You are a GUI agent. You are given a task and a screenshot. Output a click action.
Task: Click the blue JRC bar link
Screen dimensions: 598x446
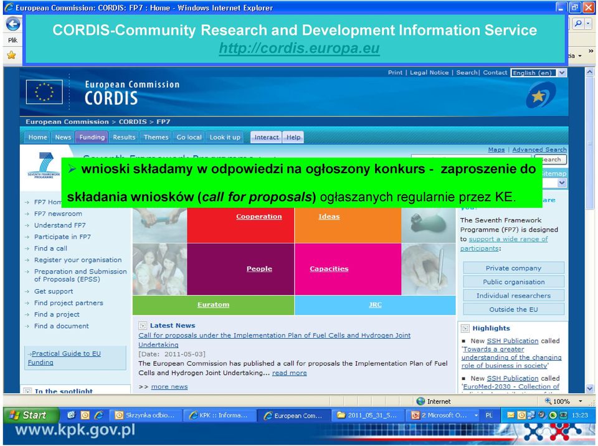pyautogui.click(x=375, y=305)
